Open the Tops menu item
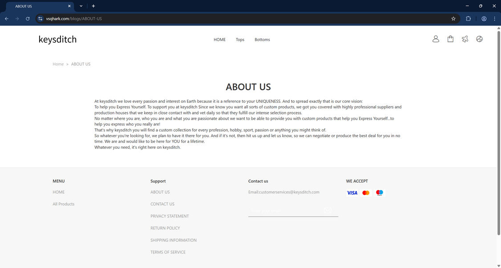The image size is (501, 268). coord(240,40)
